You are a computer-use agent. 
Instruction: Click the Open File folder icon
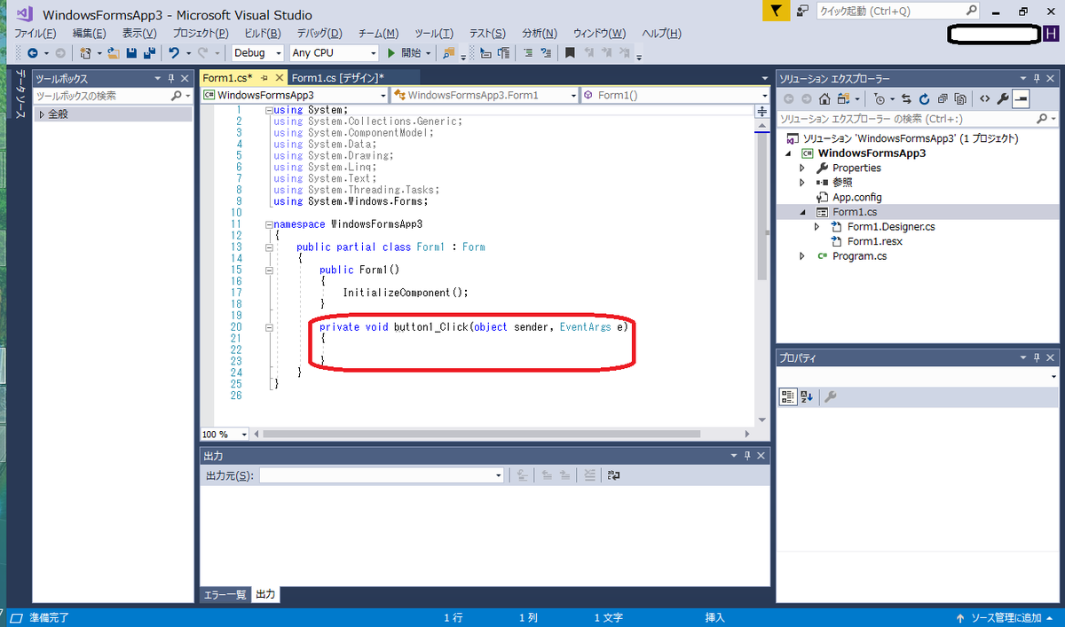(x=114, y=53)
